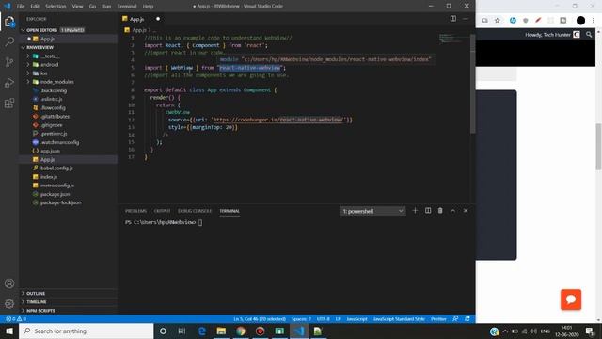Expand the ios folder
The width and height of the screenshot is (602, 339).
coord(28,73)
